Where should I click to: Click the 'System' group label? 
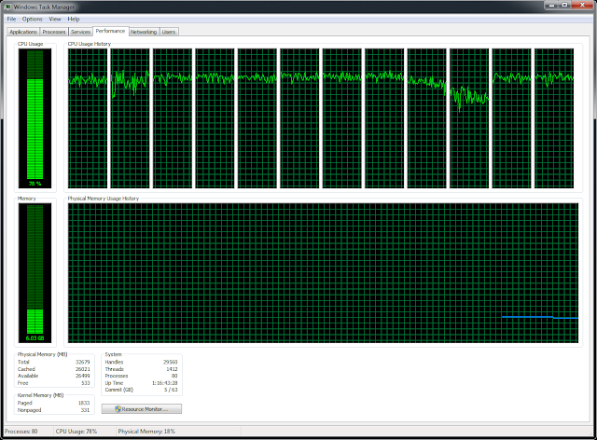click(x=113, y=354)
